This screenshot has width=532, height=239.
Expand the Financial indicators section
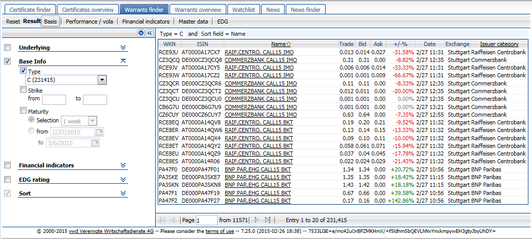(x=123, y=165)
